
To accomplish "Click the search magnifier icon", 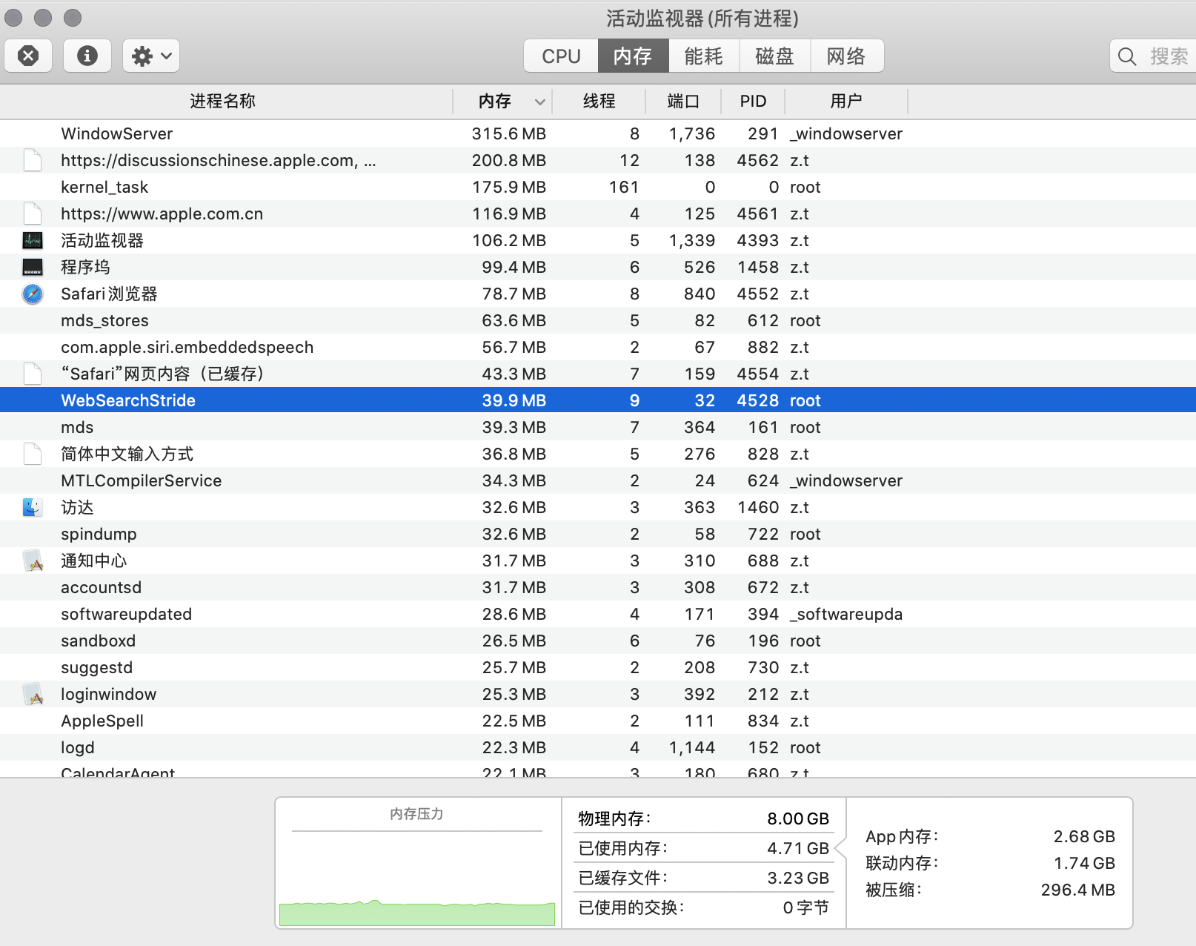I will click(1127, 56).
